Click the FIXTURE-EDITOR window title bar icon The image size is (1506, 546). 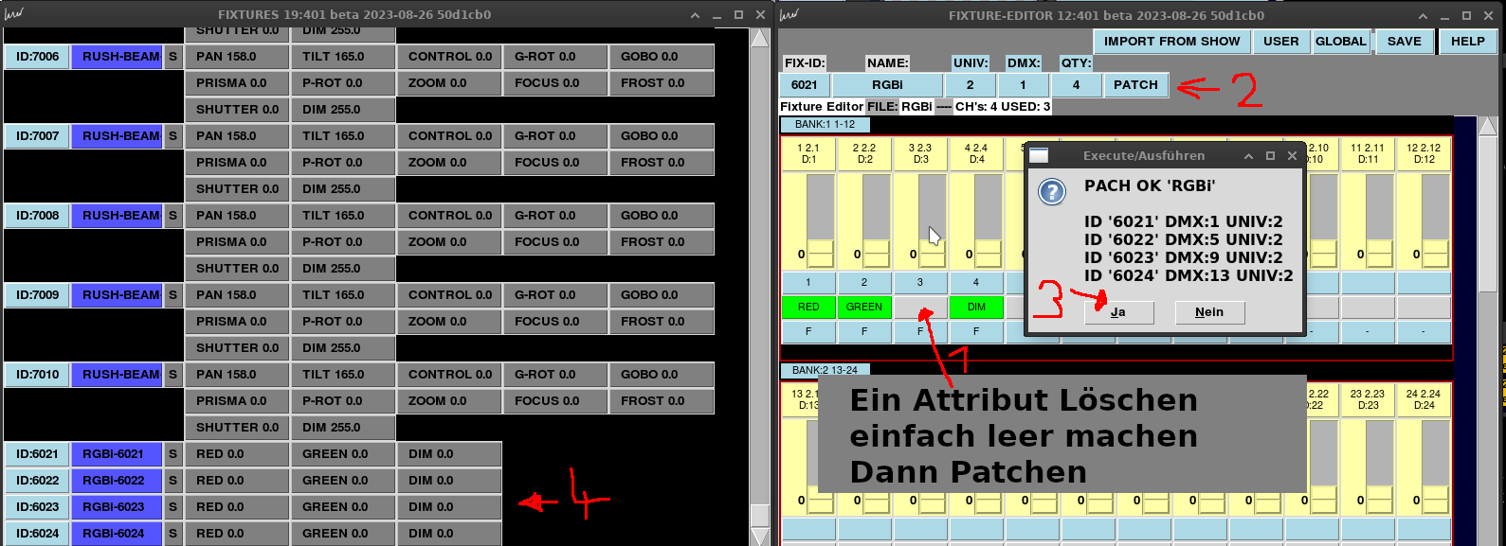click(x=789, y=14)
